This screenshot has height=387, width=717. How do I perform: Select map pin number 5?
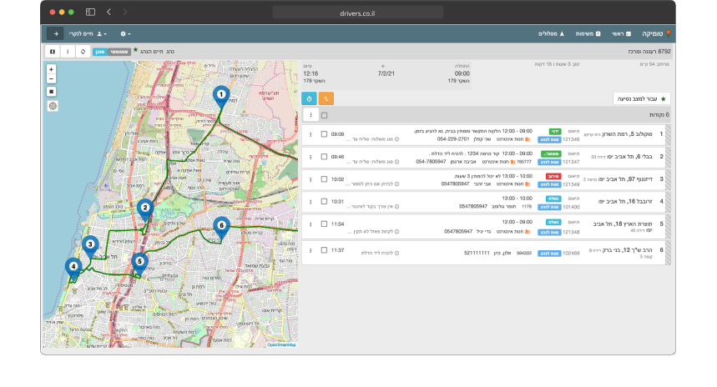tap(139, 264)
